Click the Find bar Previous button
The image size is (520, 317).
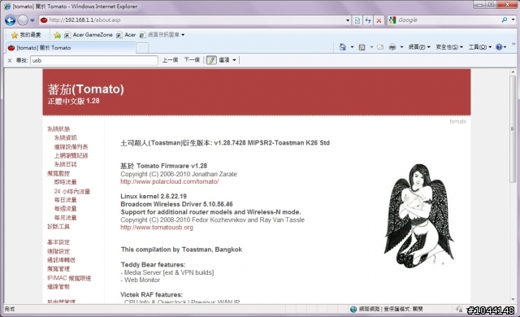[170, 60]
